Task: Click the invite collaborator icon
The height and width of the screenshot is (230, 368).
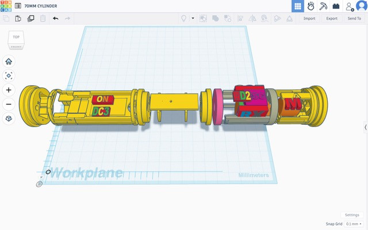Action: click(x=349, y=6)
